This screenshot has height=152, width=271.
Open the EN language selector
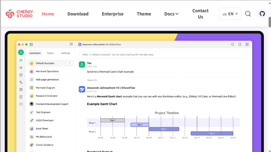[x=230, y=14]
